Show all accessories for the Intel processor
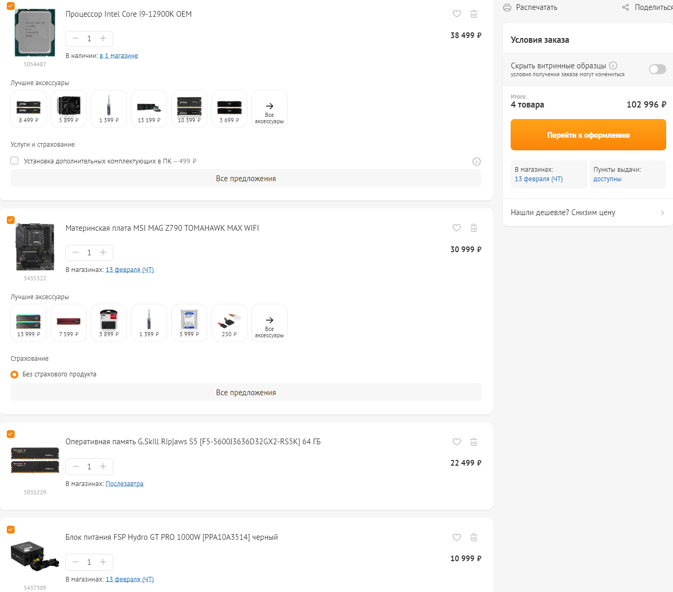The width and height of the screenshot is (673, 592). click(269, 109)
